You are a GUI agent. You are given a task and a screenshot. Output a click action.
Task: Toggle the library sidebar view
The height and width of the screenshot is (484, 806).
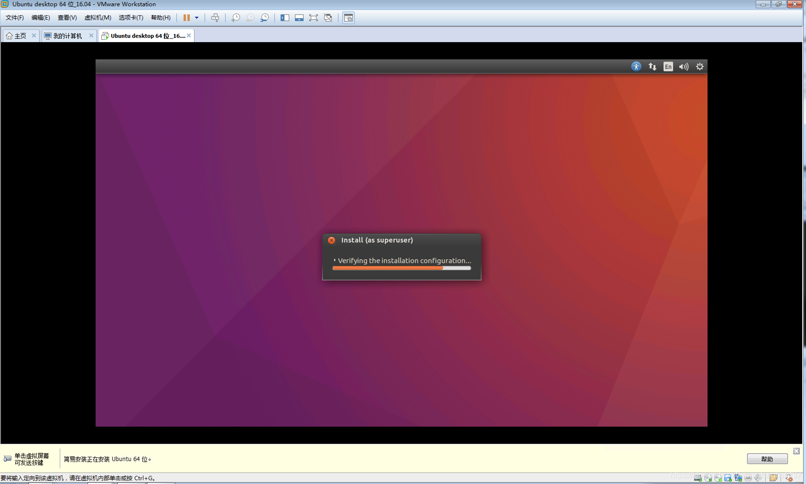pyautogui.click(x=285, y=18)
